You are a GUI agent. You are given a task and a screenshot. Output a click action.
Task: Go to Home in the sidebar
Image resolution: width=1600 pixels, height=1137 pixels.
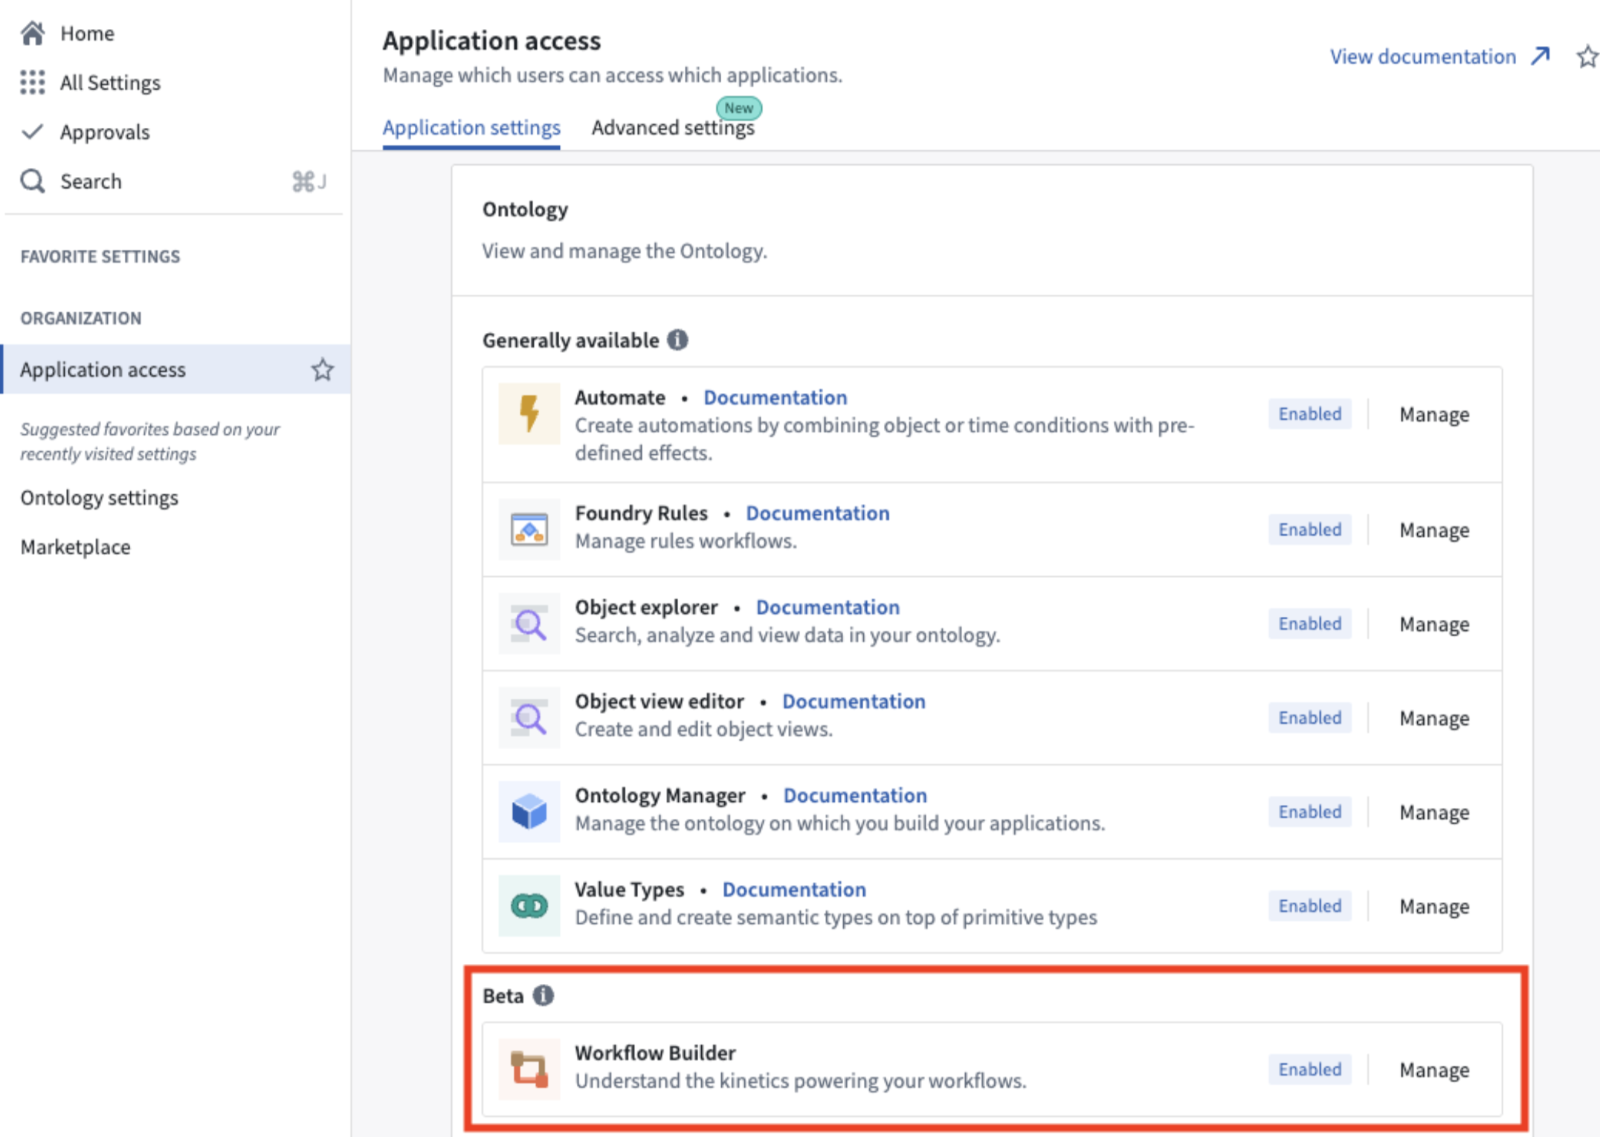[87, 33]
